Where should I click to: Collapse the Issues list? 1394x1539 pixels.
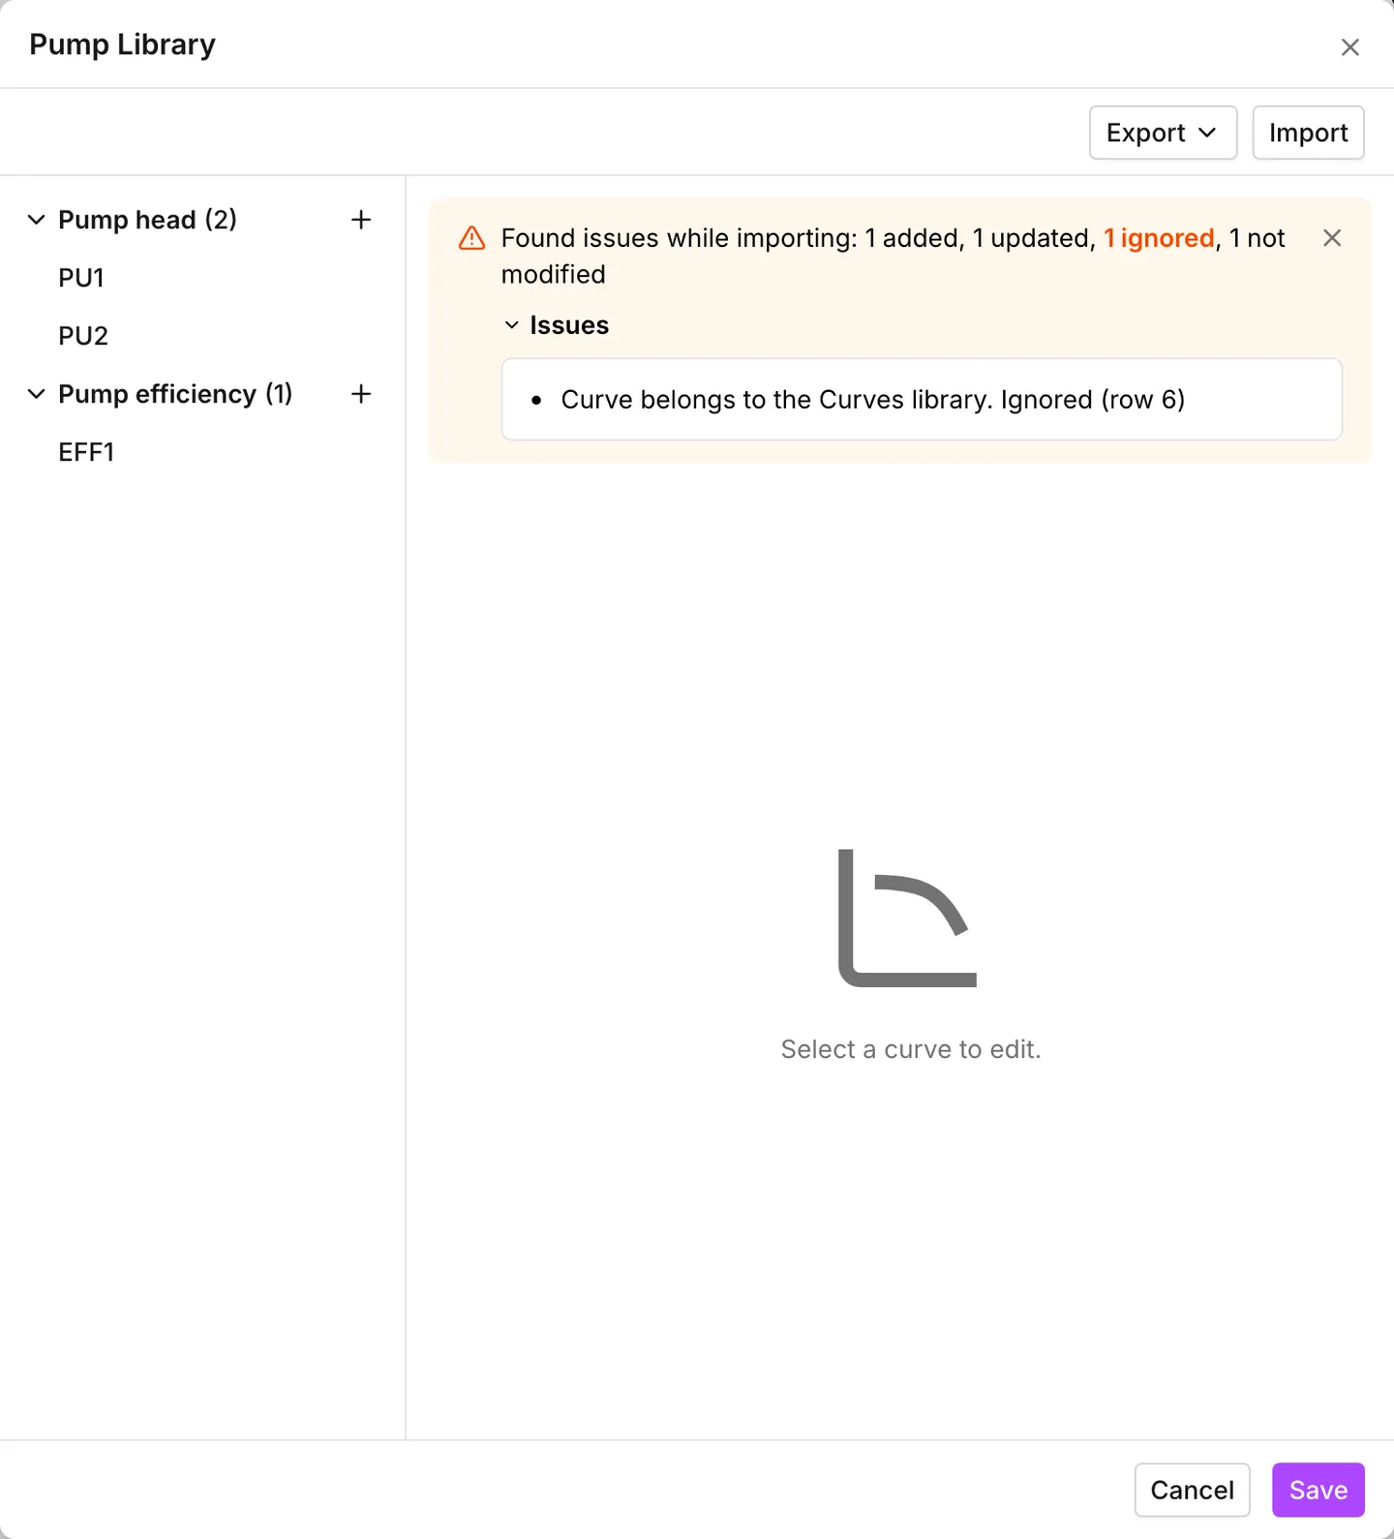pyautogui.click(x=512, y=325)
